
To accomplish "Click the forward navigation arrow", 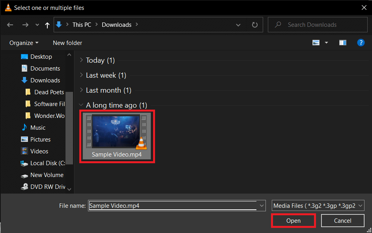I will [25, 24].
